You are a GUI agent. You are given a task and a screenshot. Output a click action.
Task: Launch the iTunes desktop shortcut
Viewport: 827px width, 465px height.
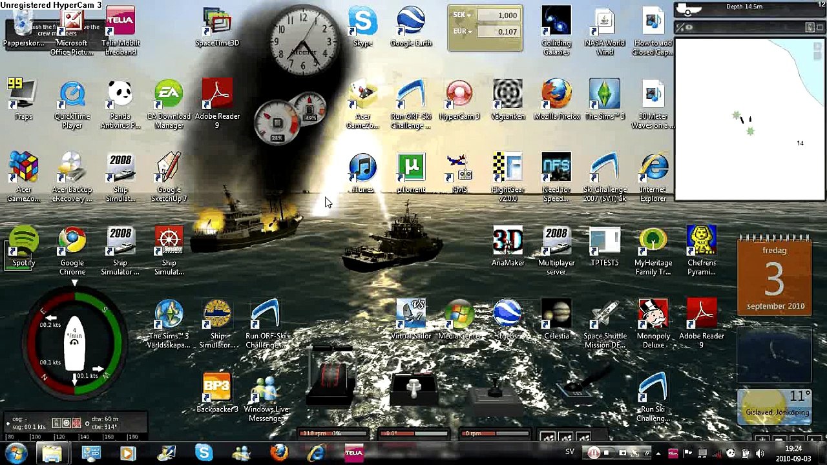pos(362,173)
